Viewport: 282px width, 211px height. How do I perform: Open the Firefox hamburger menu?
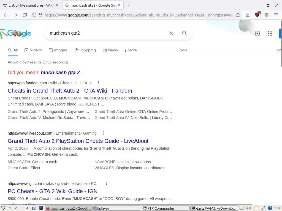tap(276, 15)
